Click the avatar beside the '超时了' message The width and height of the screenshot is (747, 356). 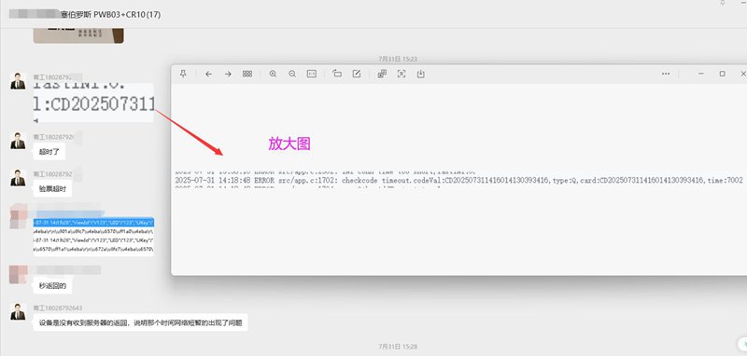coord(18,141)
